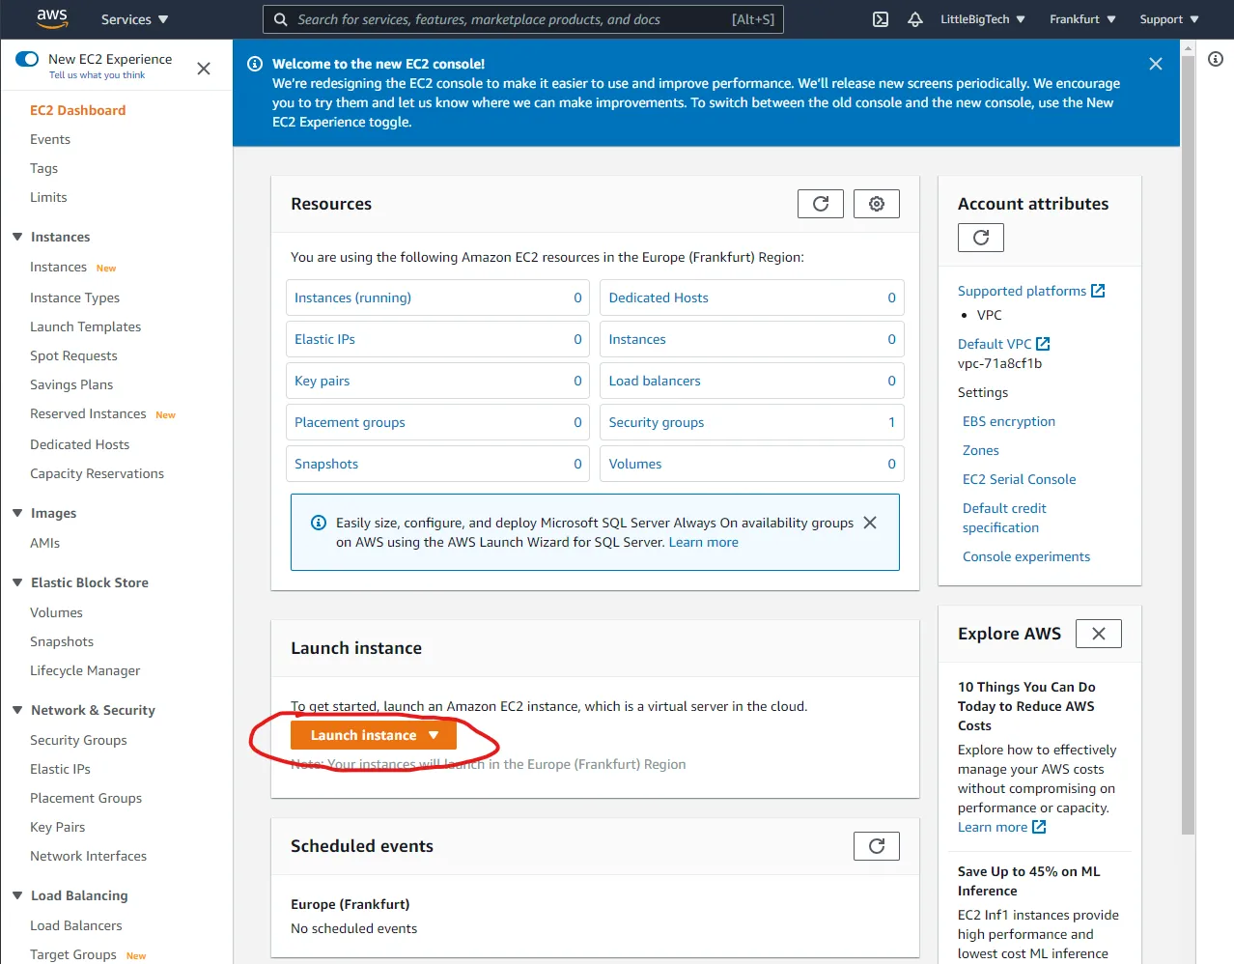Open EC2 Dashboard in sidebar

[x=78, y=110]
